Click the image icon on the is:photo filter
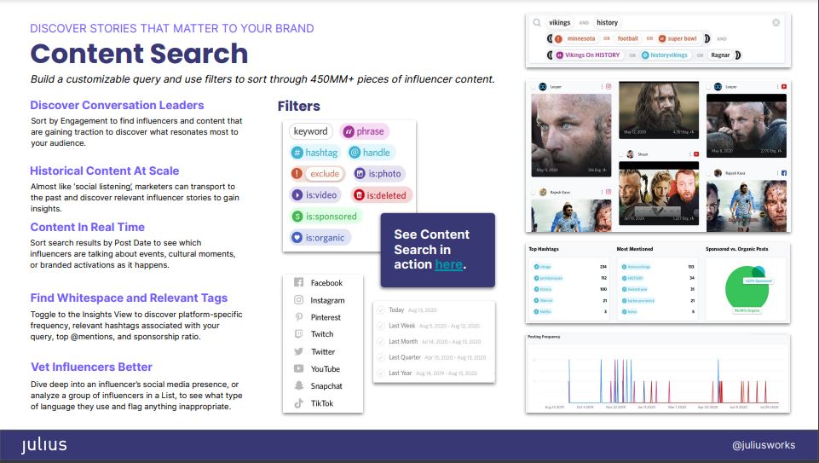This screenshot has width=819, height=463. [360, 173]
